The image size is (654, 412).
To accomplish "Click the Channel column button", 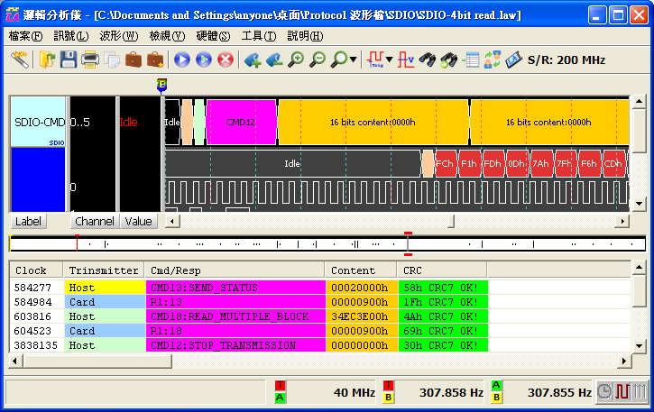I will coord(95,222).
